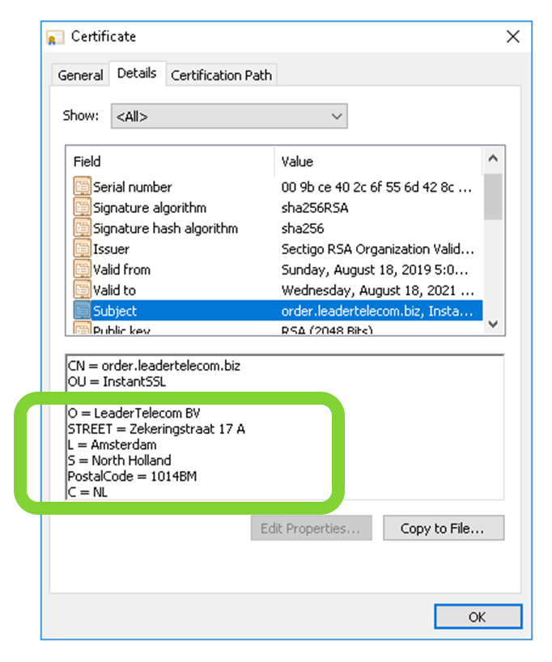Click the Valid from field icon

[82, 269]
